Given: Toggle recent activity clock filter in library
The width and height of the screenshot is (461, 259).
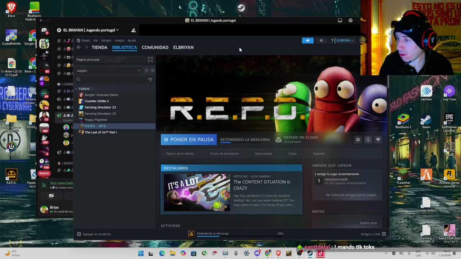Looking at the screenshot, I should point(146,71).
